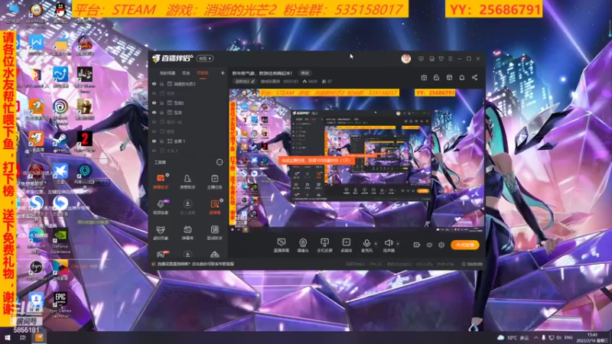Toggle lock on 互动2 source

click(161, 103)
